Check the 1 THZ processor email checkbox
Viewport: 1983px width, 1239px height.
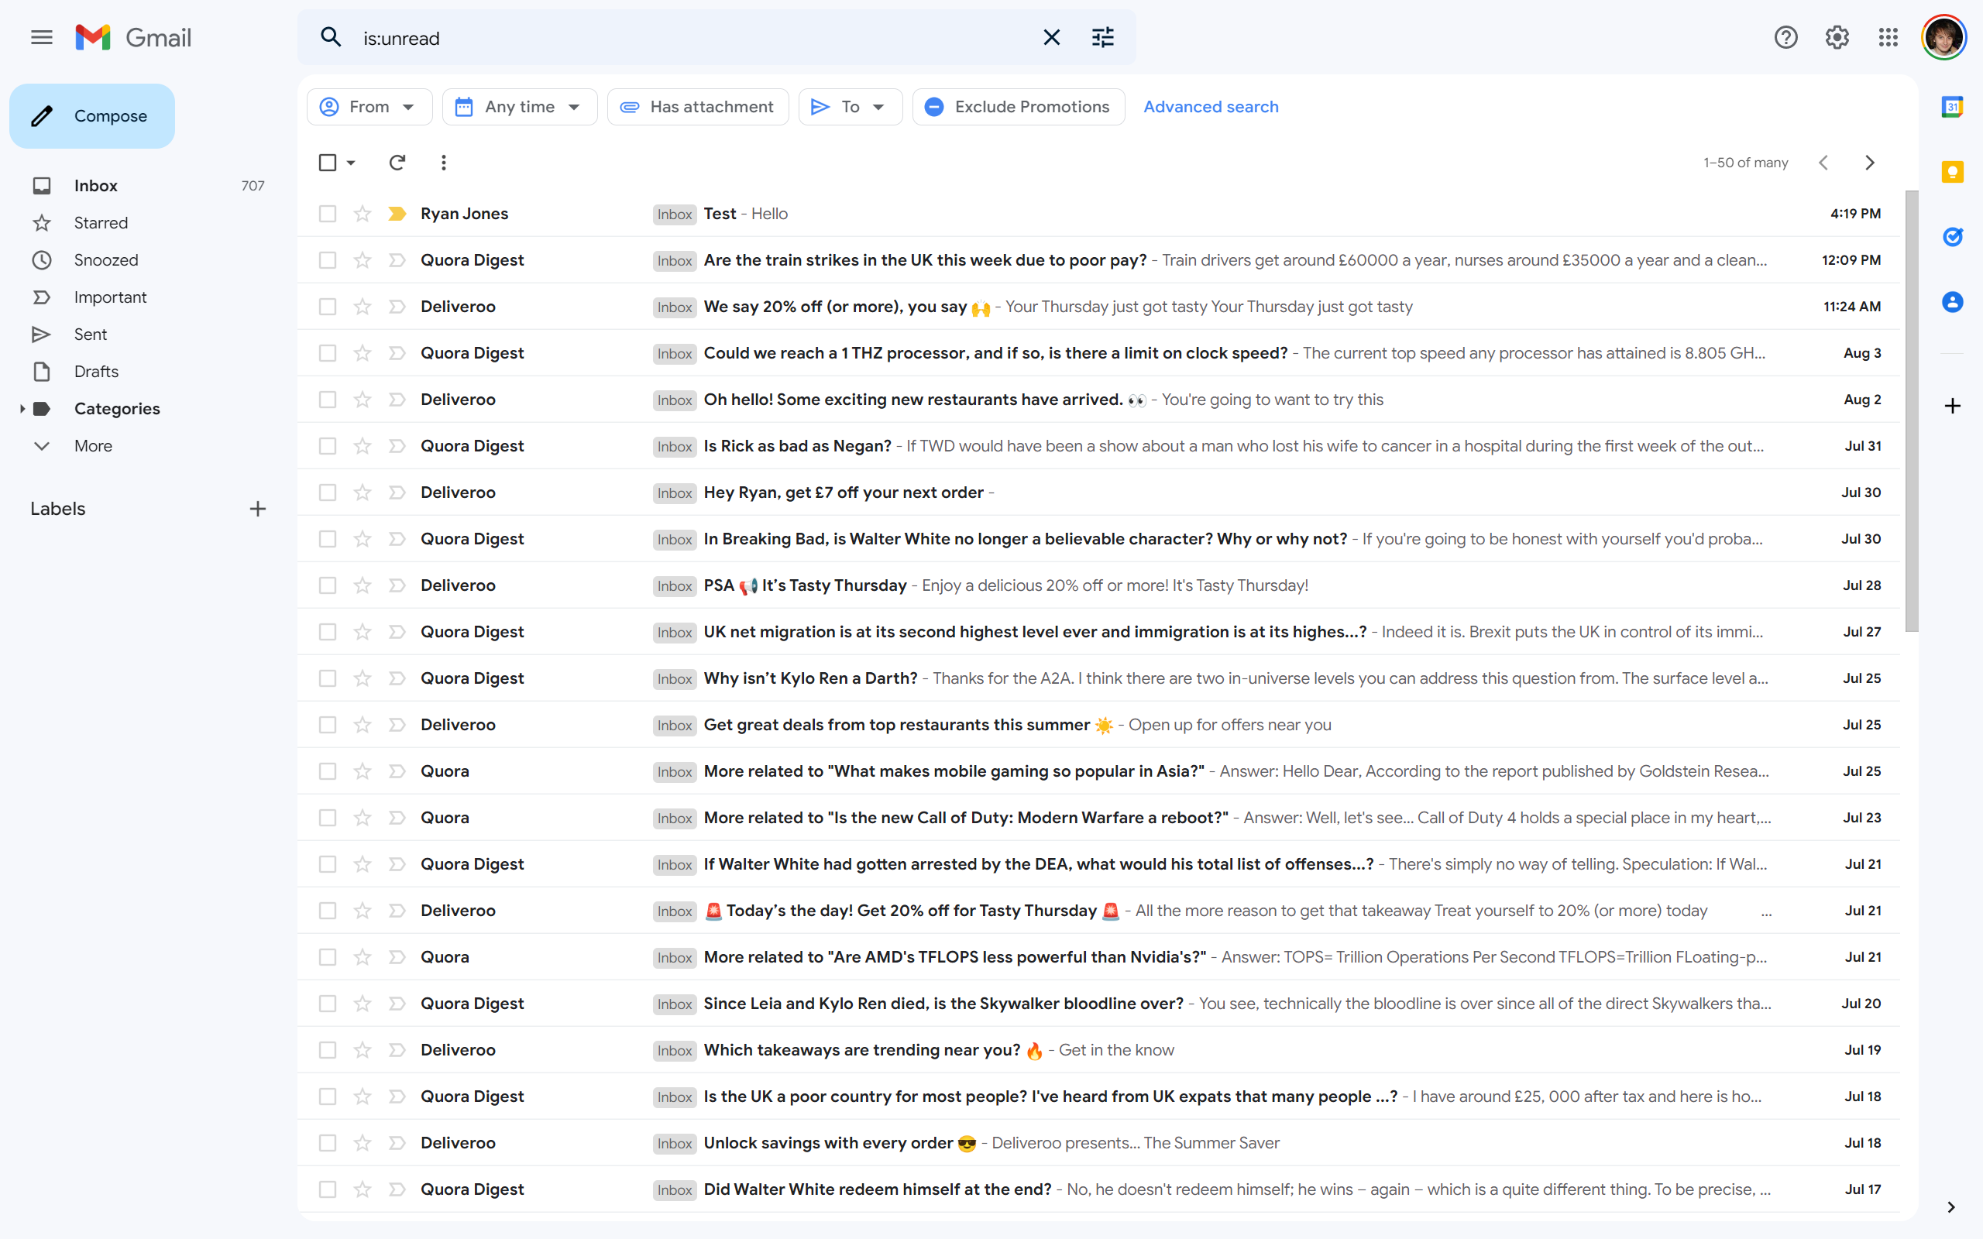327,353
